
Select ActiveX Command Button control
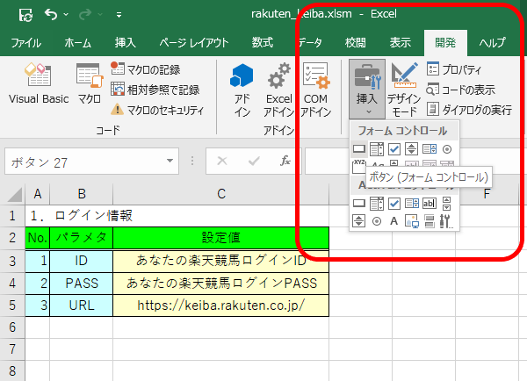click(x=359, y=203)
